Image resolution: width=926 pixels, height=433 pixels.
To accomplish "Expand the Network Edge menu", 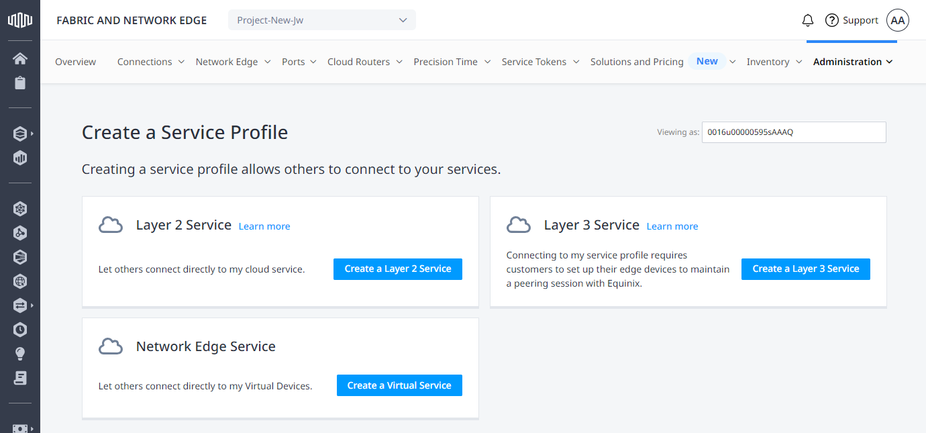I will click(234, 62).
